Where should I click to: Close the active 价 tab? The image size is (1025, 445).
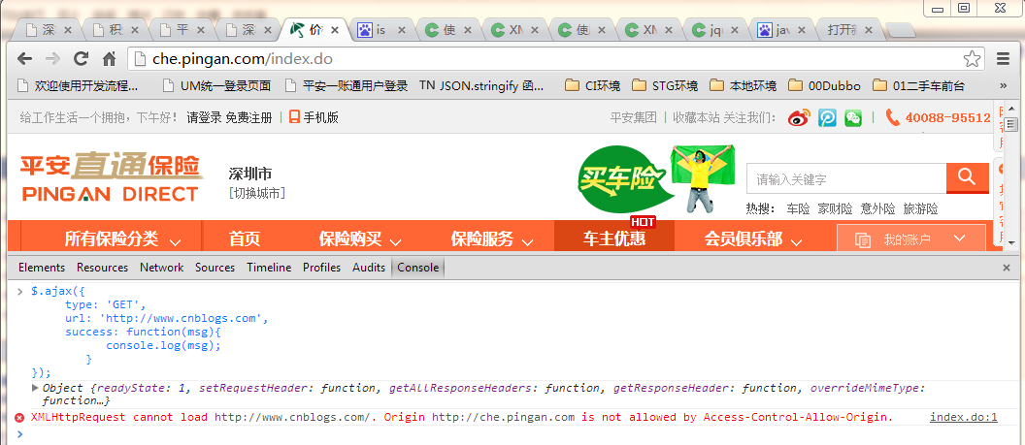(335, 30)
